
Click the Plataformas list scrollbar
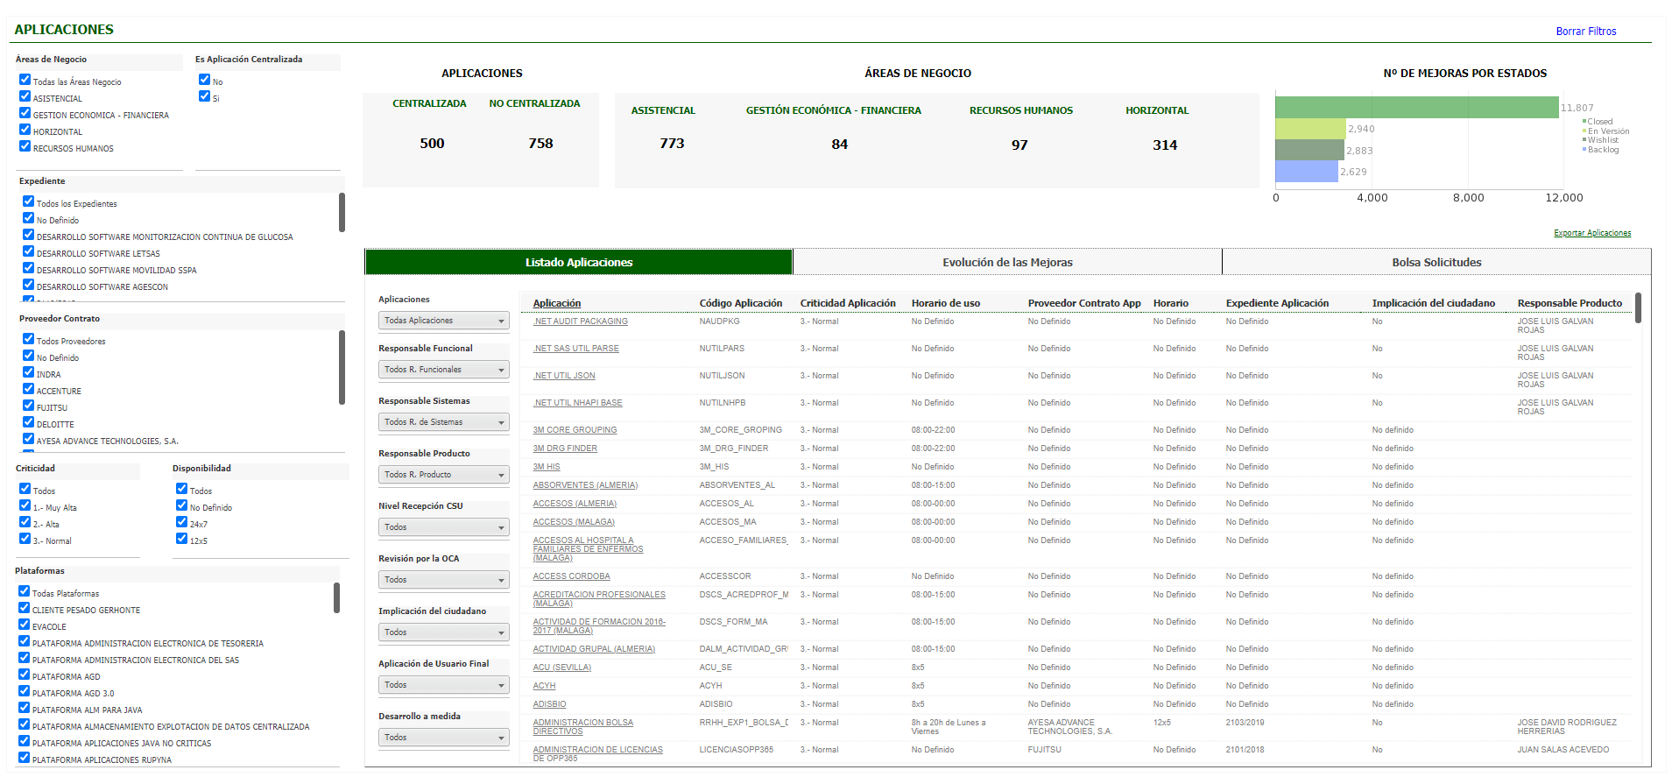tap(336, 598)
